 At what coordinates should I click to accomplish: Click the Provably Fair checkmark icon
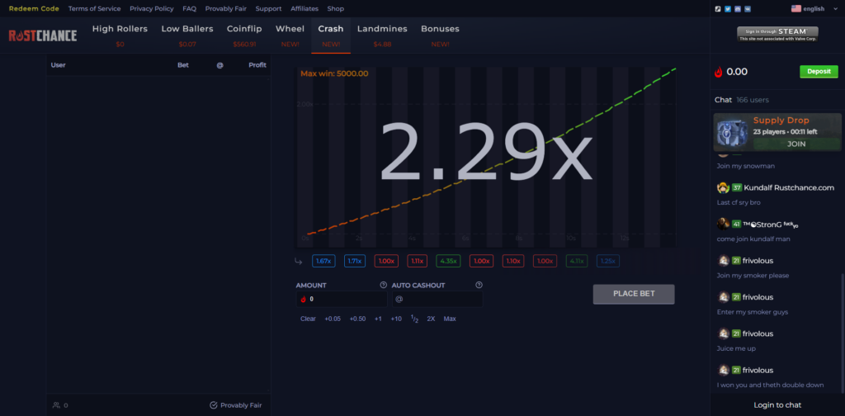[x=214, y=405]
